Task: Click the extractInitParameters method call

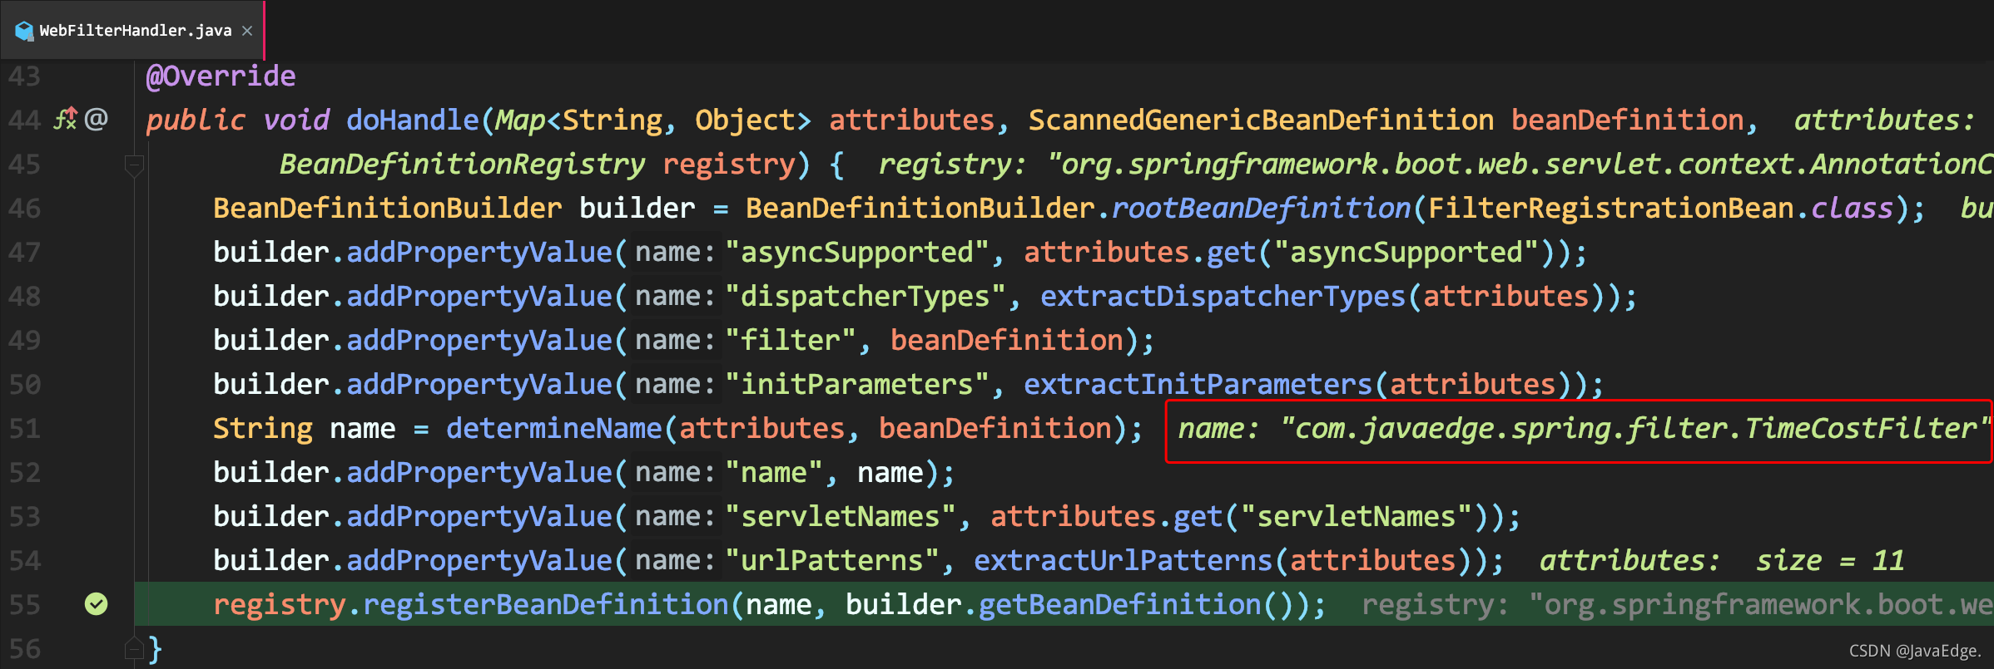Action: (1198, 385)
